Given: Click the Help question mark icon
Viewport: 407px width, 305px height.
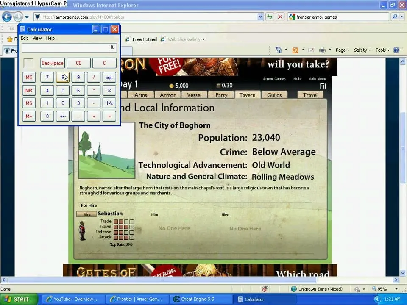Looking at the screenshot, I should point(396,50).
